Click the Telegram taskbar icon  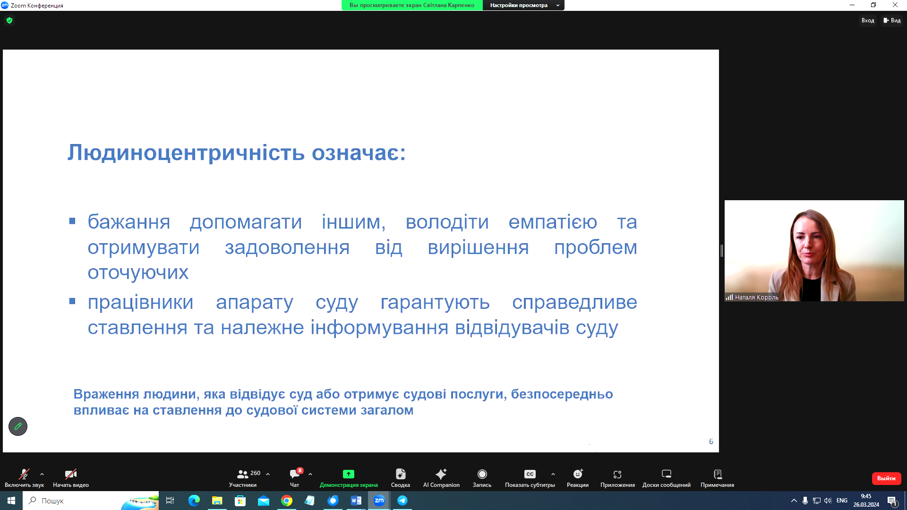tap(402, 501)
